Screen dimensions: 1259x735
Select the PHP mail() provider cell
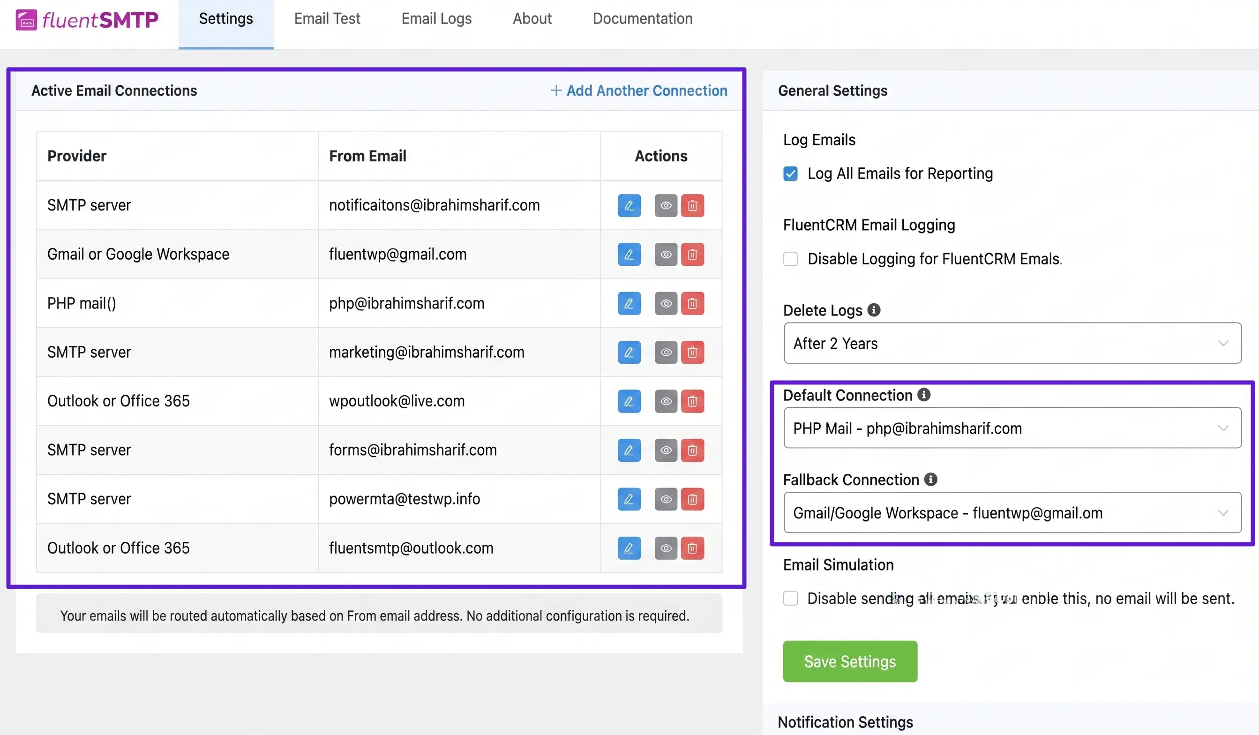(177, 303)
